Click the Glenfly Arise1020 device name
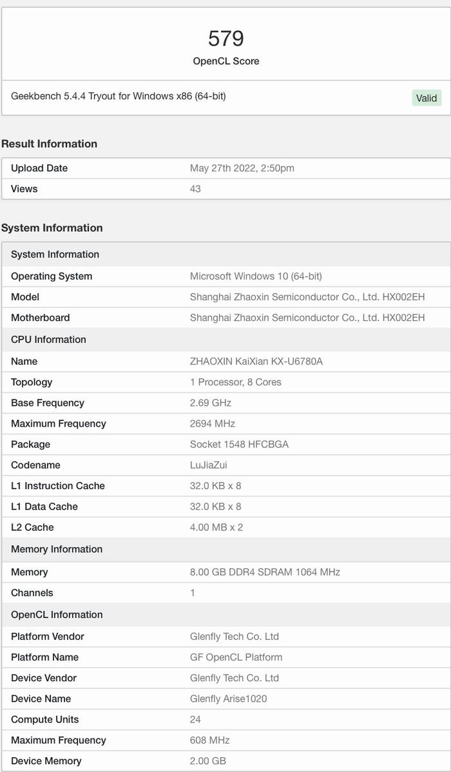 pyautogui.click(x=228, y=699)
